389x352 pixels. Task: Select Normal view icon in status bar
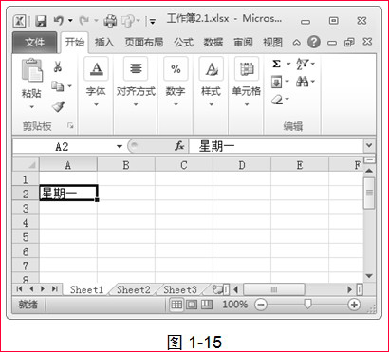tap(176, 305)
